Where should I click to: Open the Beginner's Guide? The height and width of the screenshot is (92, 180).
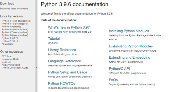(x=10, y=59)
